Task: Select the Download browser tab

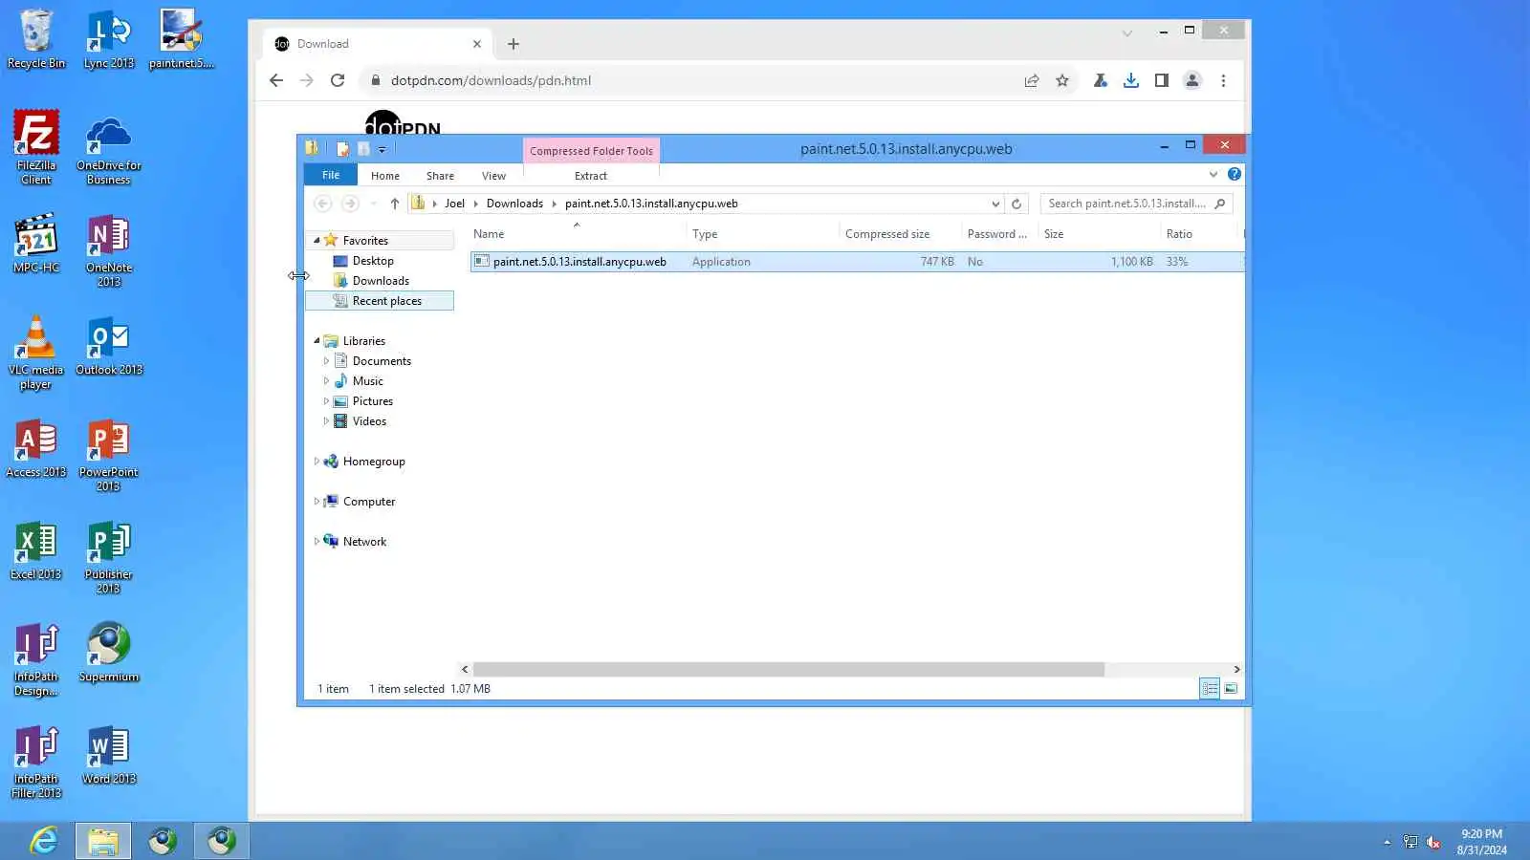Action: click(378, 44)
